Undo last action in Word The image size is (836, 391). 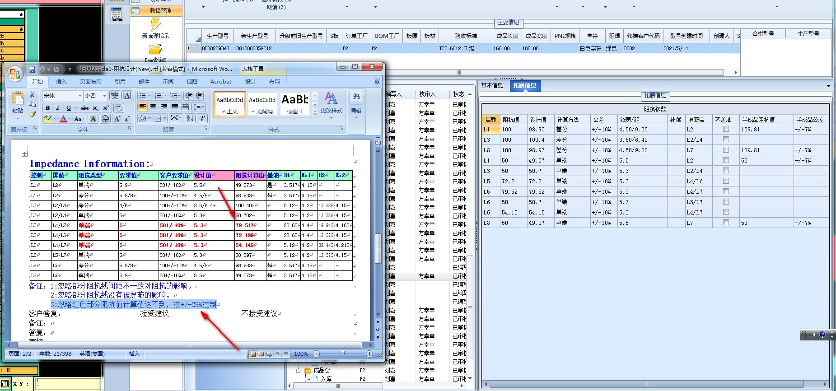42,69
